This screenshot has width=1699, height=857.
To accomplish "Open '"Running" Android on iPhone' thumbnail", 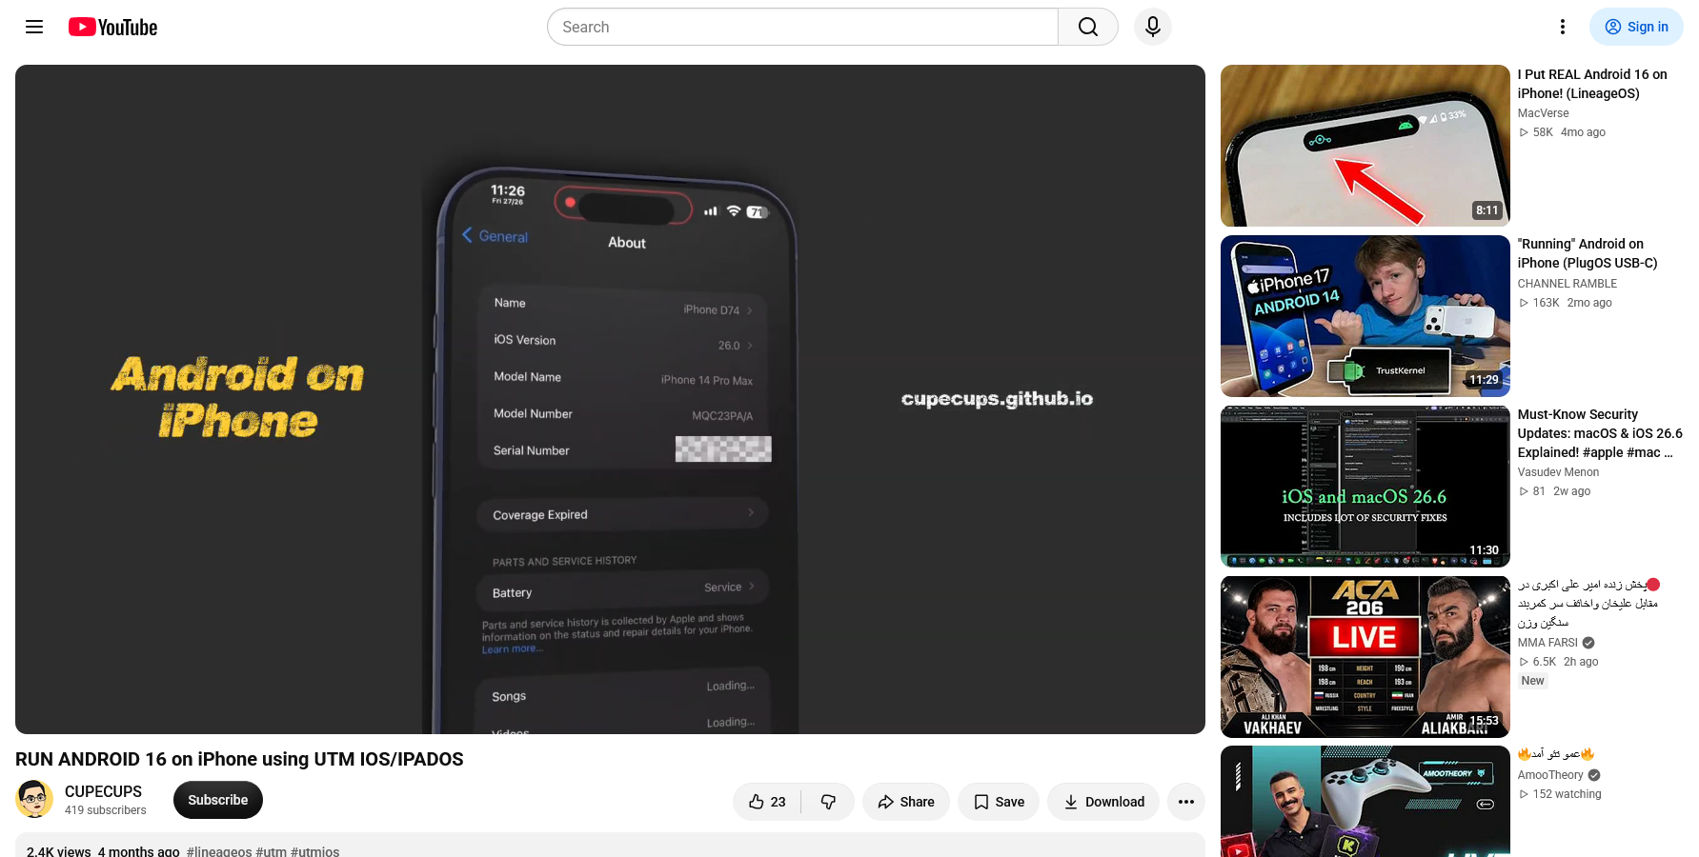I will click(1365, 316).
